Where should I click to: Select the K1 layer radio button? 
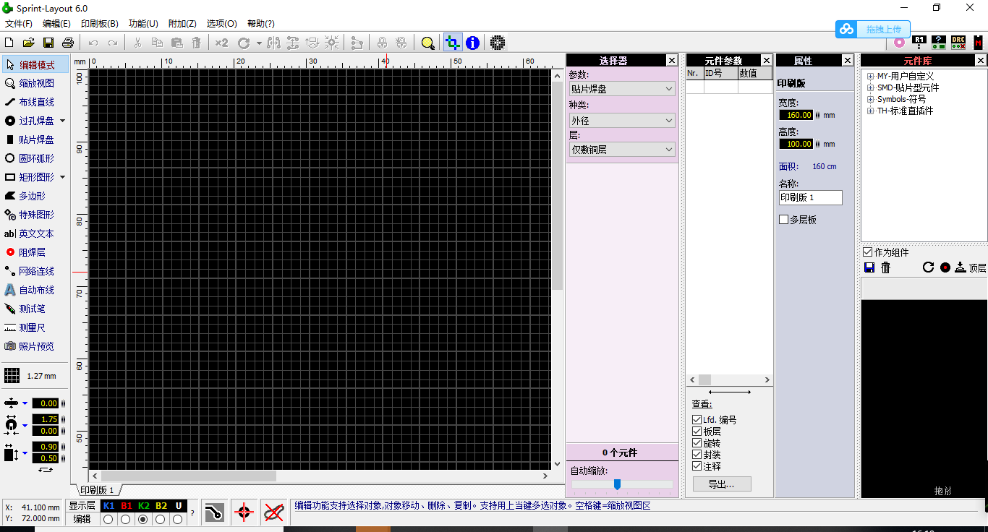(108, 519)
